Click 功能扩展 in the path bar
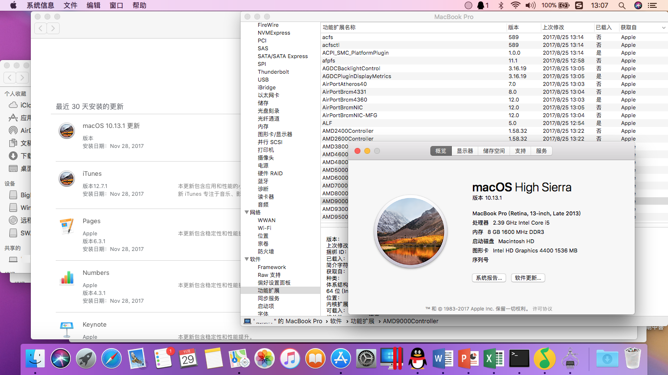Viewport: 668px width, 375px height. coord(362,321)
